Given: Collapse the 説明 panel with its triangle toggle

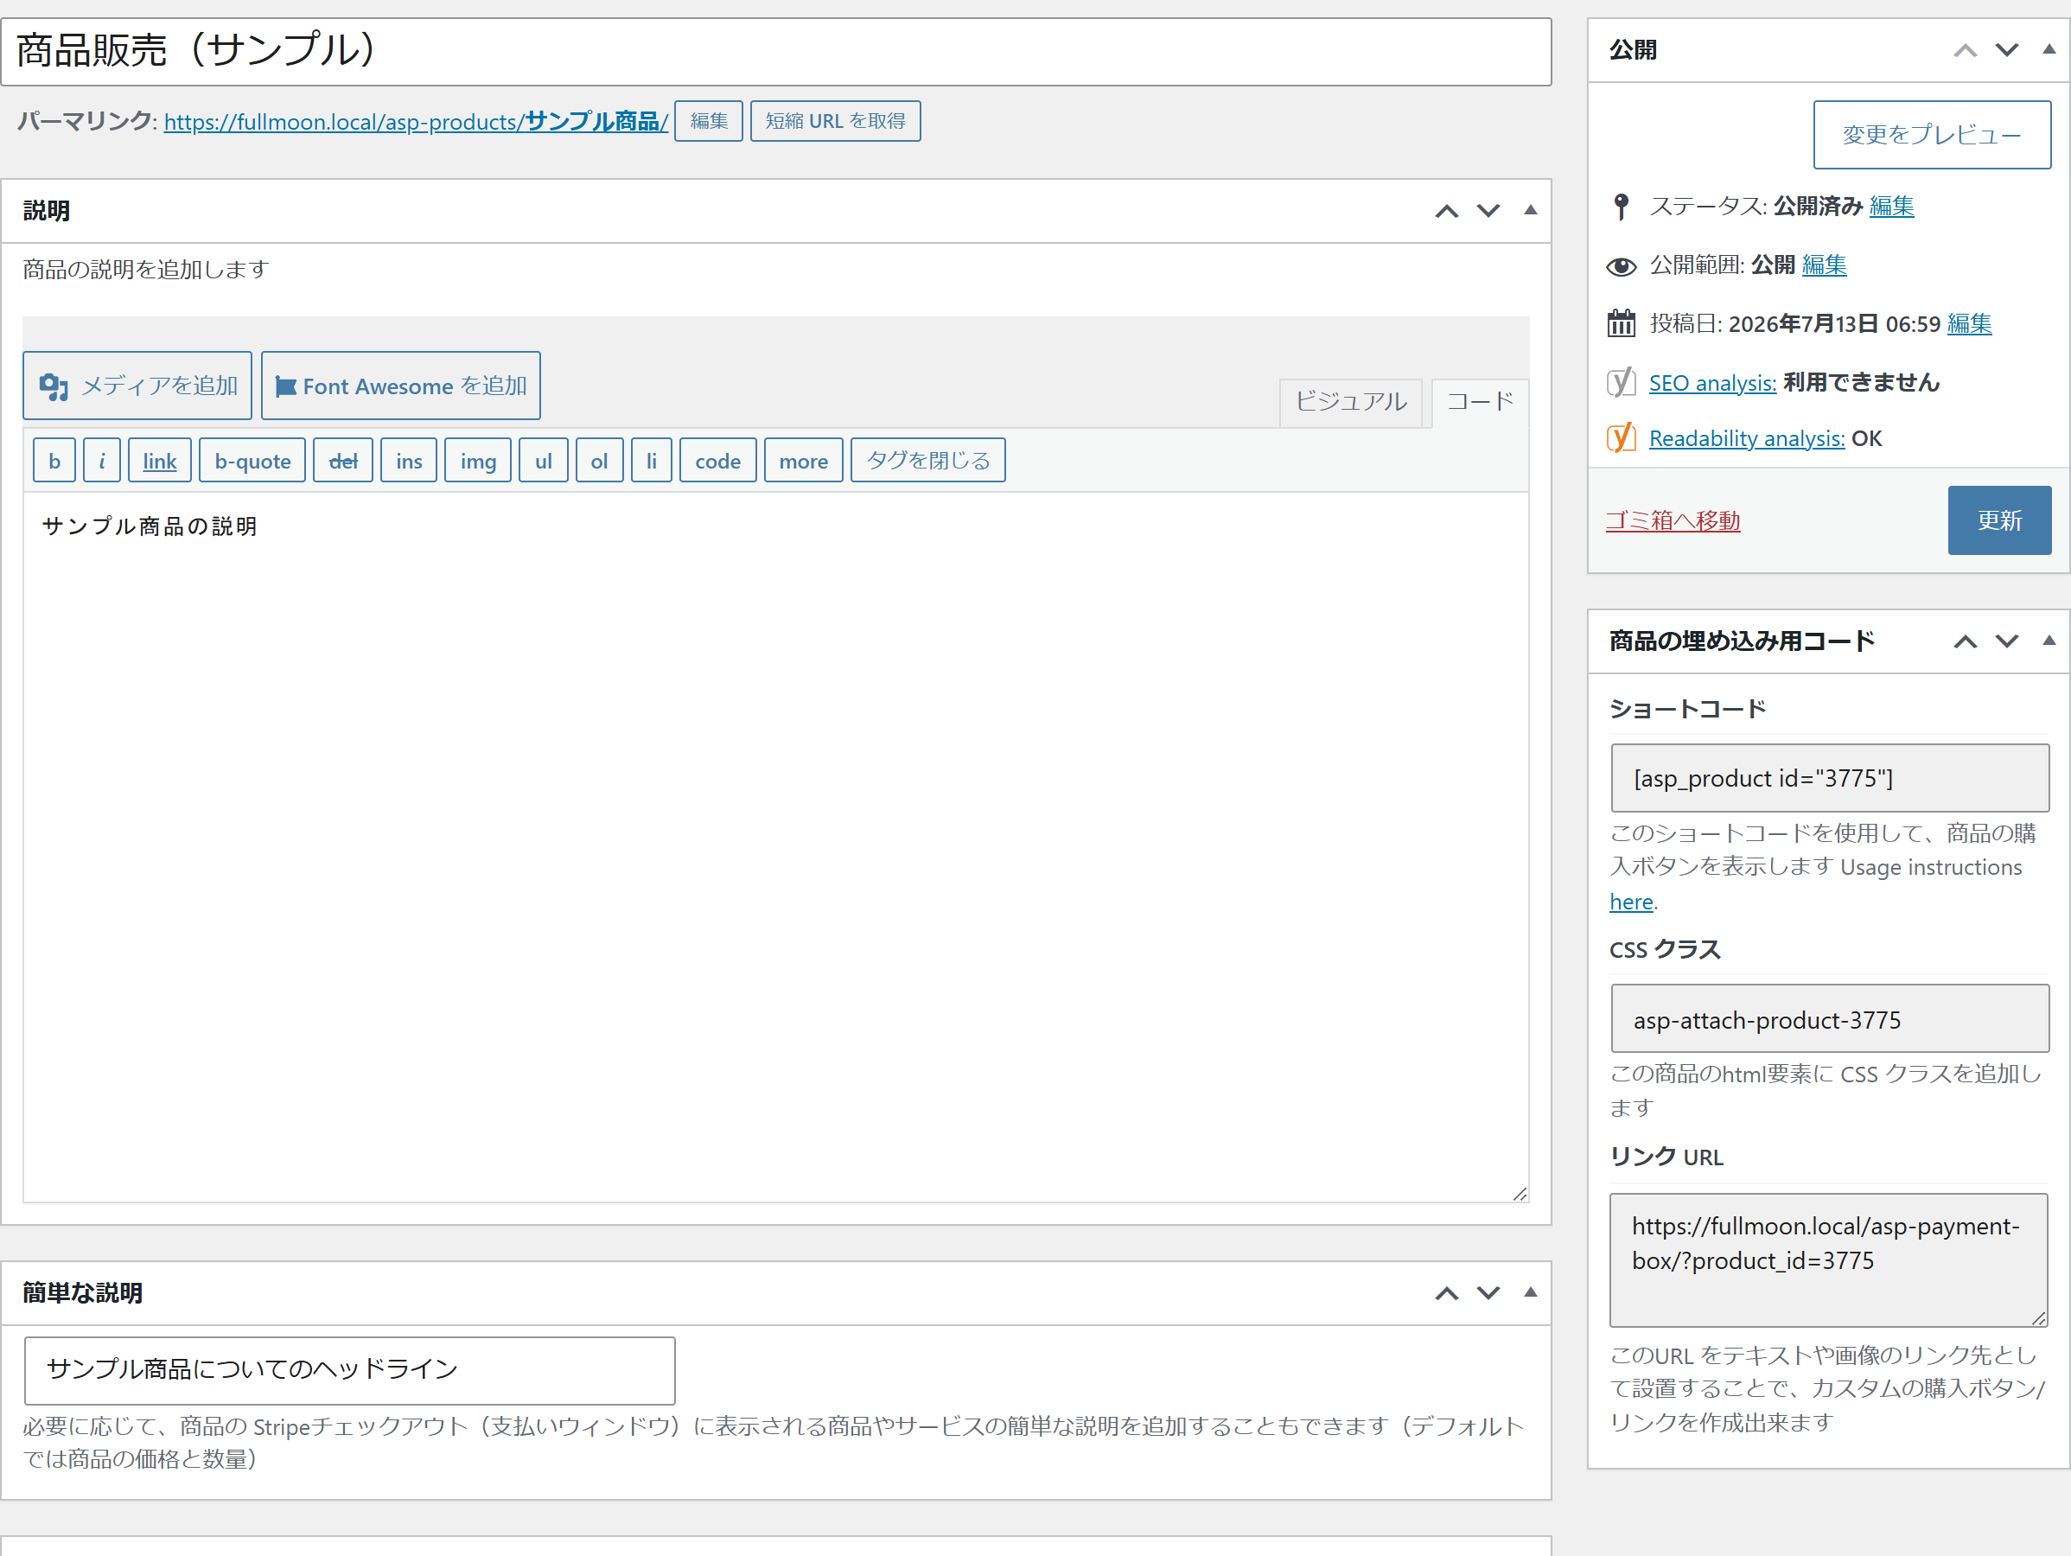Looking at the screenshot, I should 1530,211.
